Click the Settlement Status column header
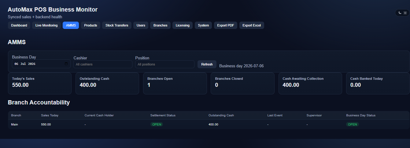This screenshot has height=148, width=410. [163, 115]
